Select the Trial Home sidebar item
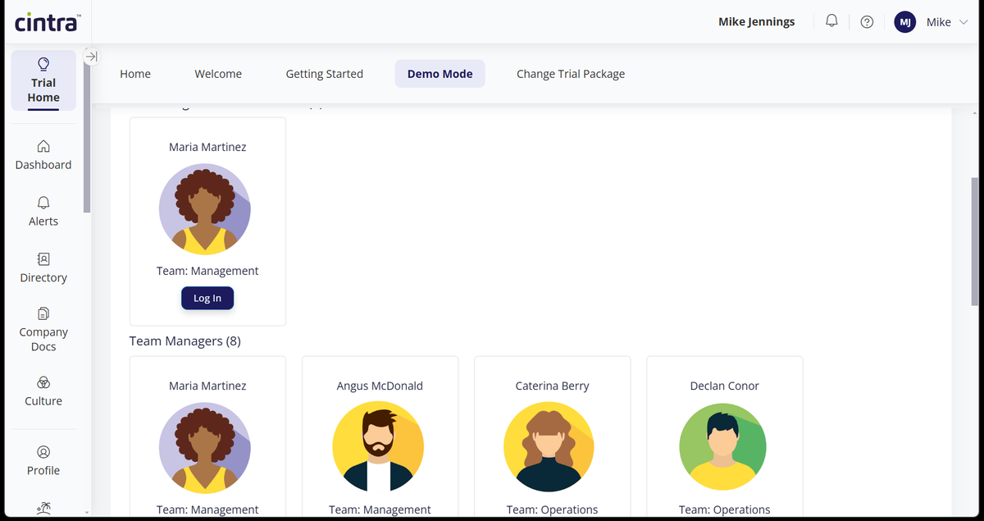The image size is (984, 521). click(43, 80)
